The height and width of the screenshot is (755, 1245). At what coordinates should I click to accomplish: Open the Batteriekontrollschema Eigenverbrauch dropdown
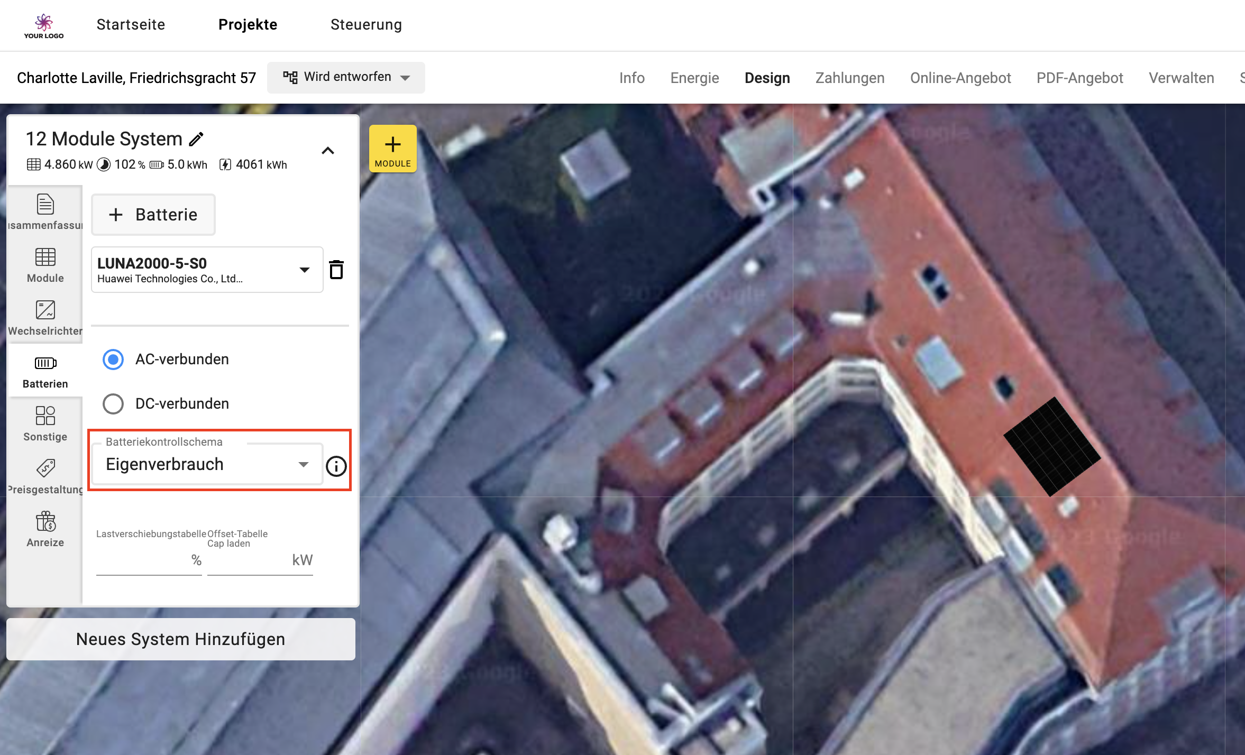pos(207,464)
